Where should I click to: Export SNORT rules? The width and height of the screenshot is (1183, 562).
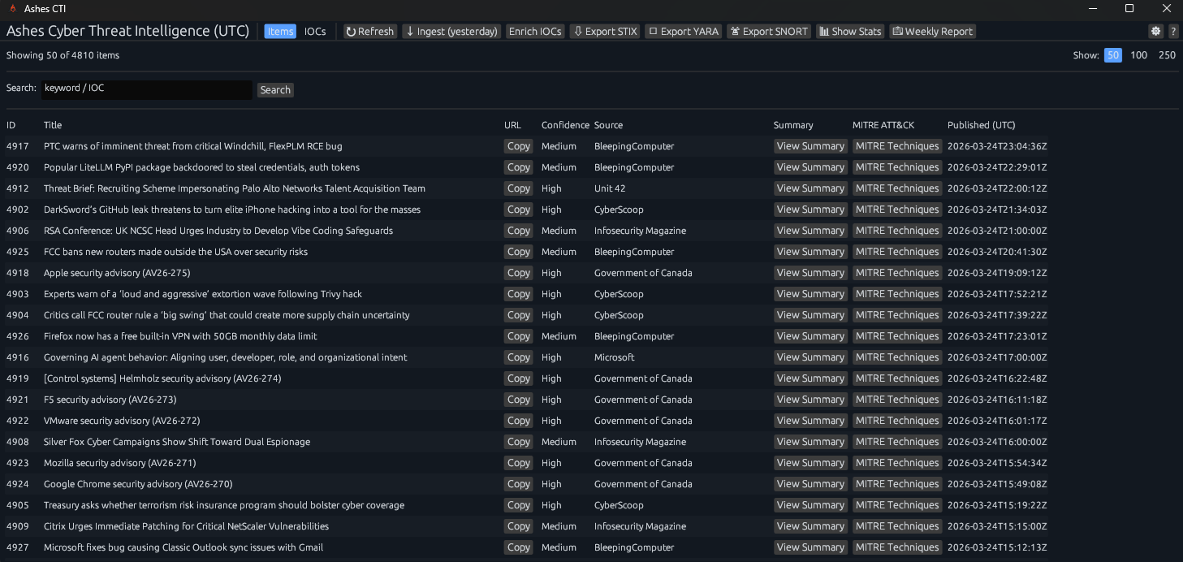click(769, 32)
